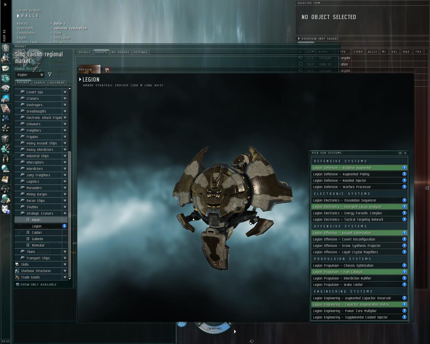Open the Jukebox headphones icon

coord(5,189)
